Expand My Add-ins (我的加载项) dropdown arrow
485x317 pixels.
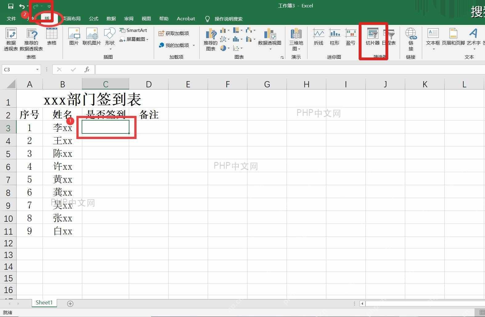coord(194,46)
